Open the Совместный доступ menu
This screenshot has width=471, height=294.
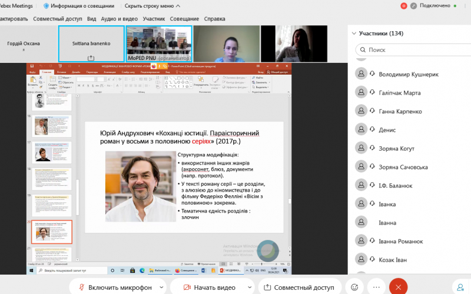coord(57,19)
